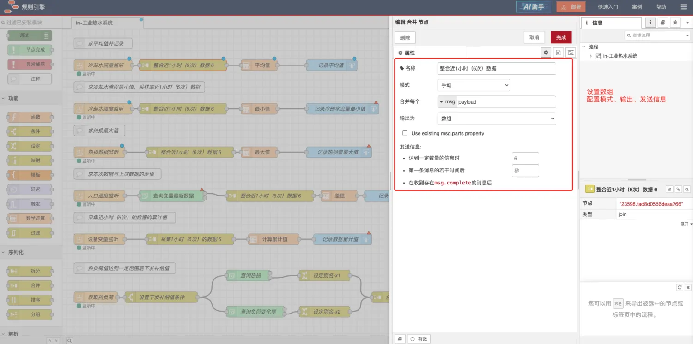Click the 完成 done button
693x344 pixels.
[561, 37]
